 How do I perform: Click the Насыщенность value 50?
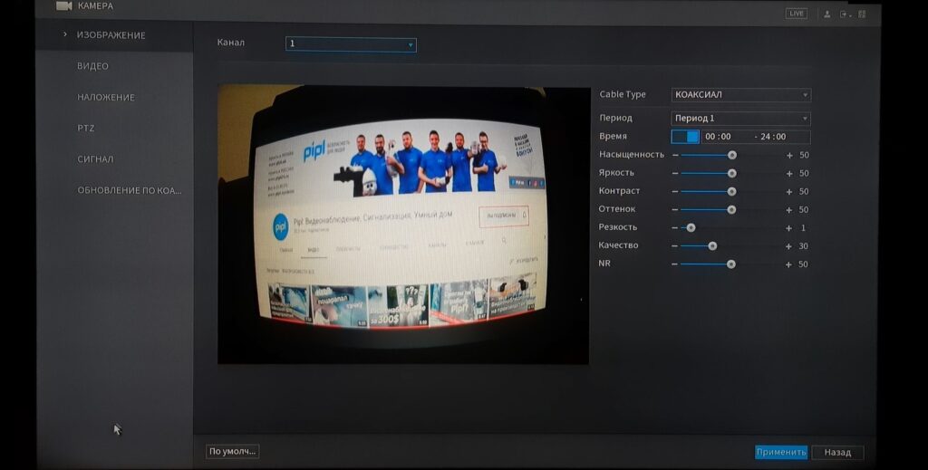(804, 155)
